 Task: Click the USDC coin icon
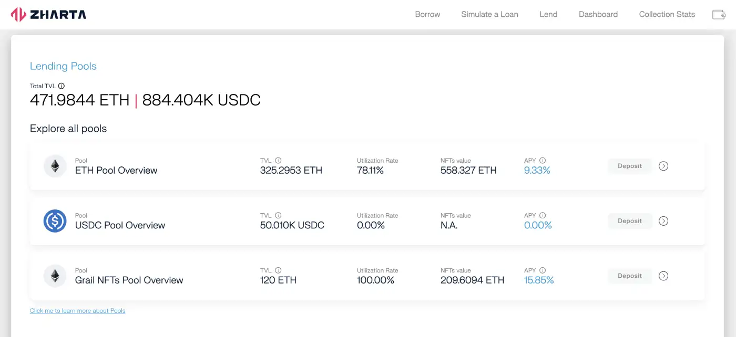click(55, 221)
